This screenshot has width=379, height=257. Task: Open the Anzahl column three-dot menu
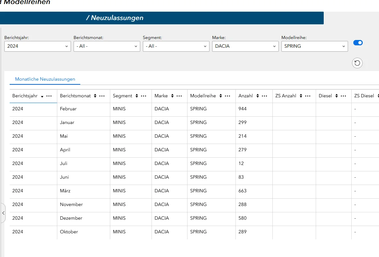pyautogui.click(x=264, y=96)
